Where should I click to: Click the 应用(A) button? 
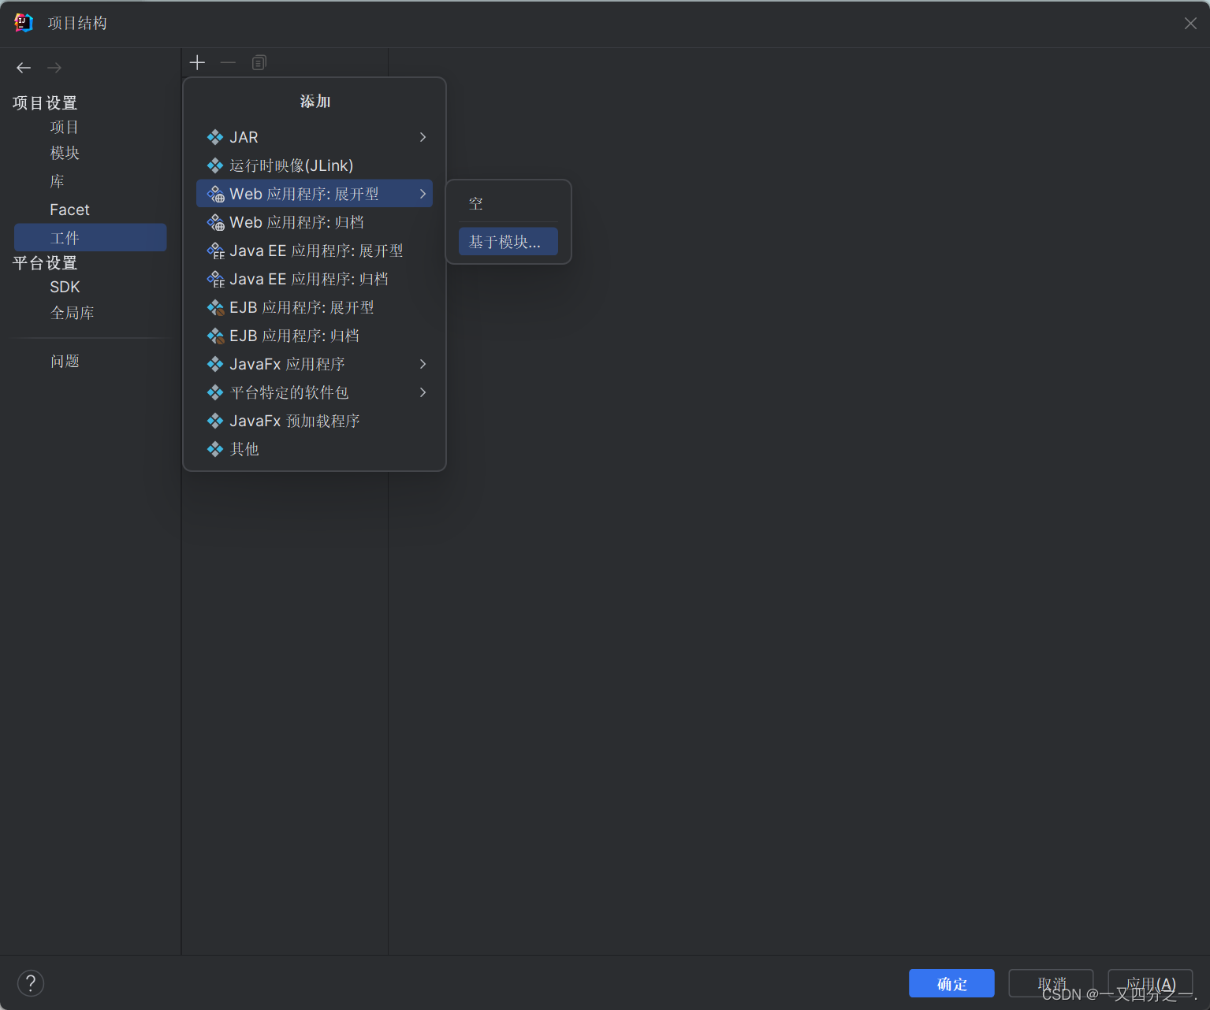[1150, 983]
